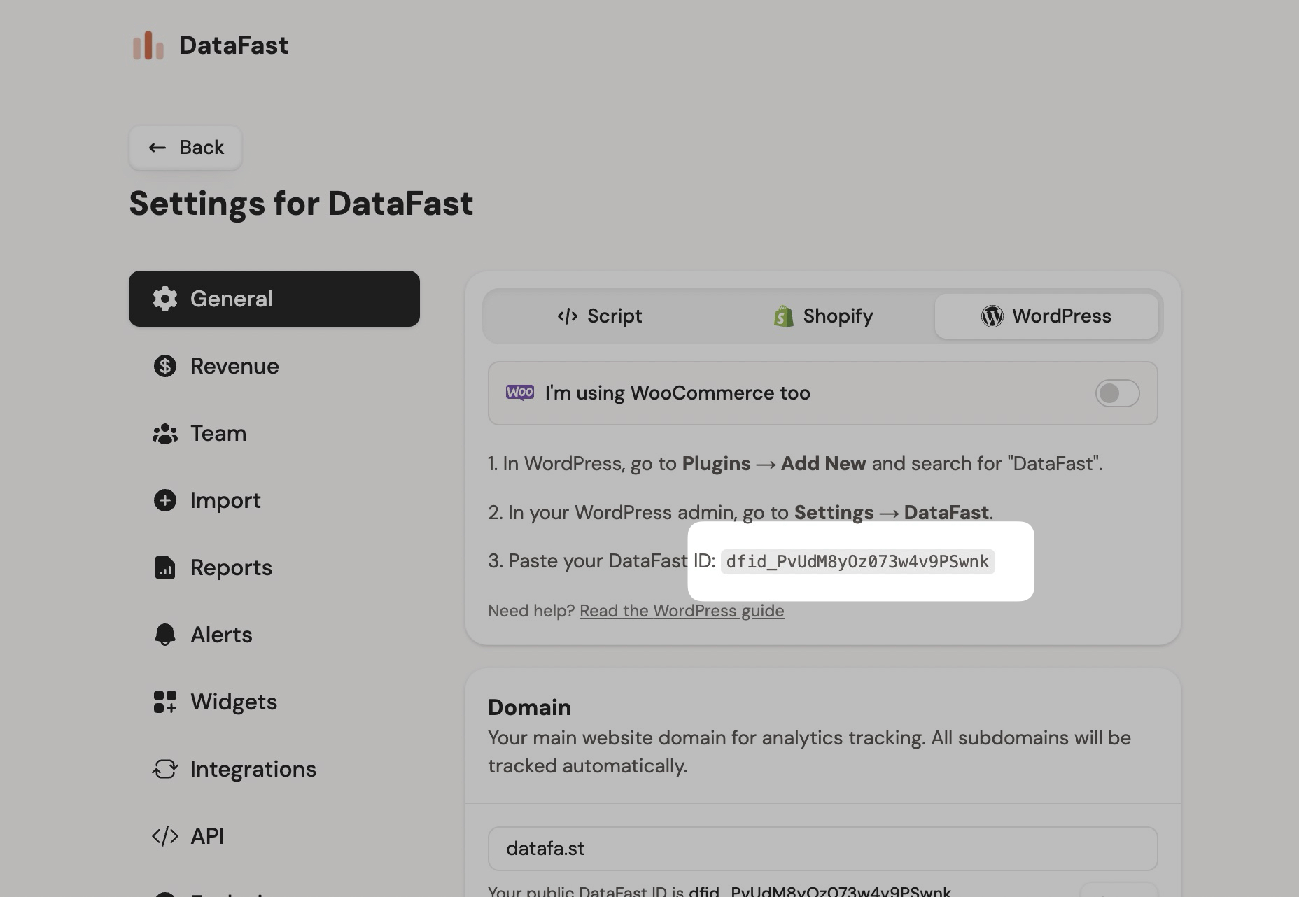Click the WooCommerce logo icon
This screenshot has width=1299, height=897.
(x=519, y=393)
